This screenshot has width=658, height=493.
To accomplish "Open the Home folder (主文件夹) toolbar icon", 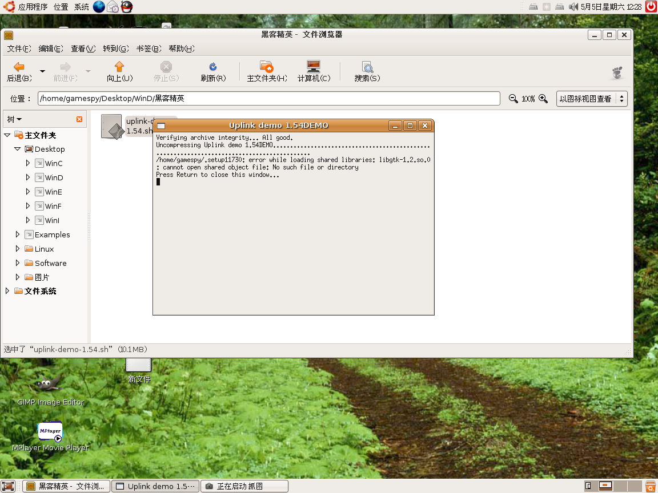I will [x=267, y=67].
